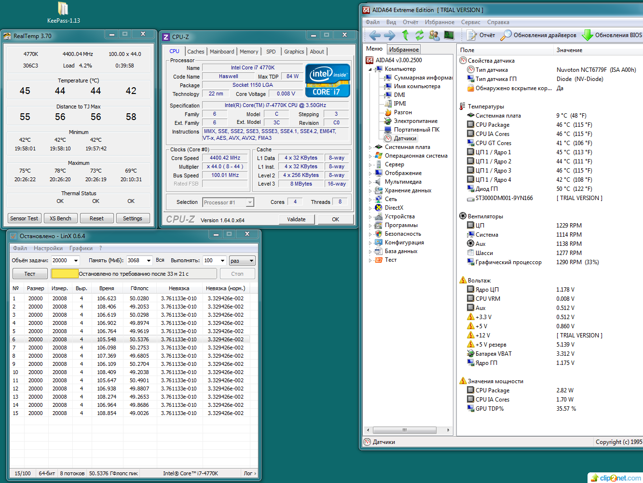Open the green graph monitor icon in AIDA64
Viewport: 643px width, 483px height.
click(x=449, y=35)
